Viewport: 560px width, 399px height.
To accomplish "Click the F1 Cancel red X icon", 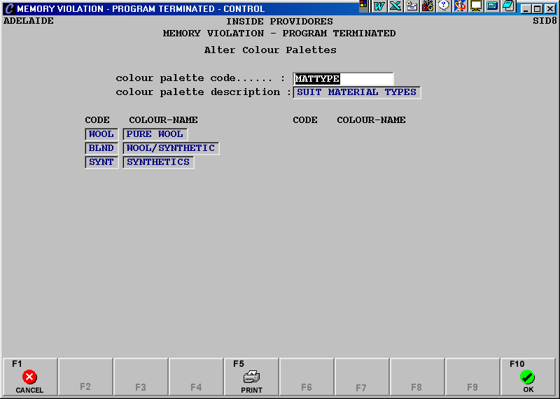I will click(x=29, y=377).
